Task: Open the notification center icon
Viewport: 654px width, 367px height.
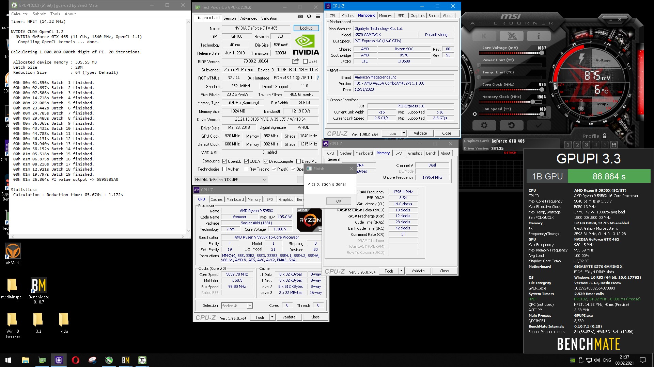Action: click(643, 360)
